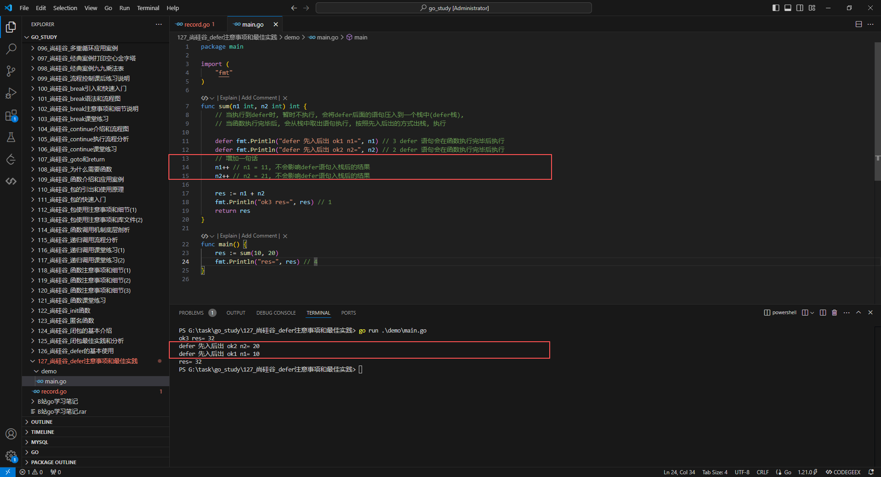Click the go_study command center search box
The image size is (881, 477).
(x=454, y=8)
